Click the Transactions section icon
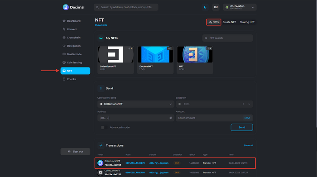317x177 pixels. point(101,145)
